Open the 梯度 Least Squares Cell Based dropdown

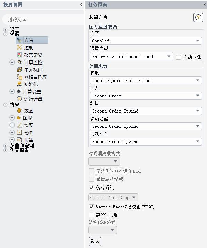point(146,80)
